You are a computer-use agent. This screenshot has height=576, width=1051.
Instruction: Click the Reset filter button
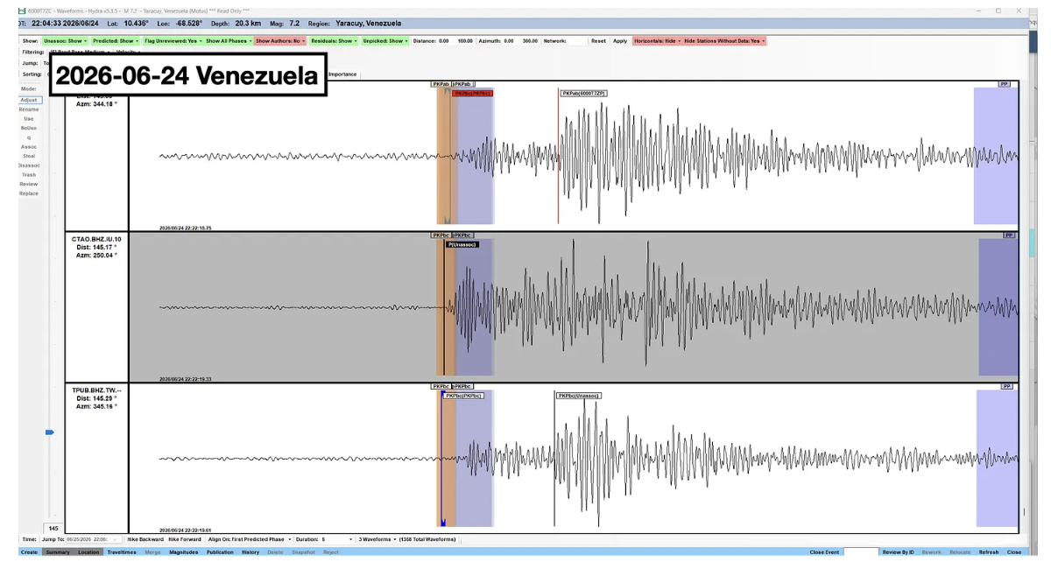click(x=598, y=41)
